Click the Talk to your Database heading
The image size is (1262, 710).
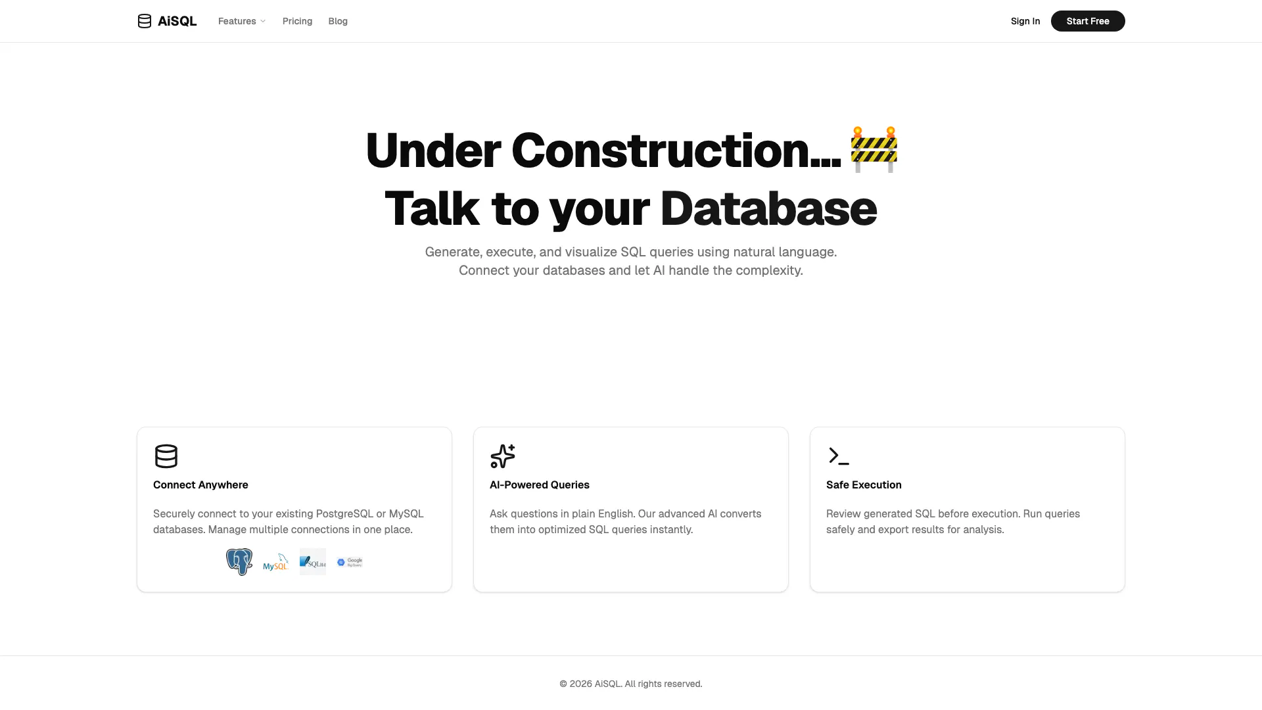click(x=630, y=208)
